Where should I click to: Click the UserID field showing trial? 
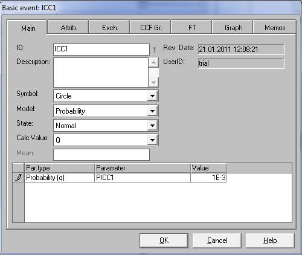coord(241,63)
